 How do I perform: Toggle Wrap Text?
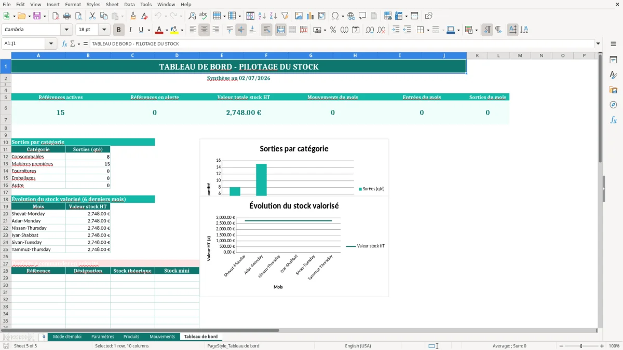click(x=266, y=30)
